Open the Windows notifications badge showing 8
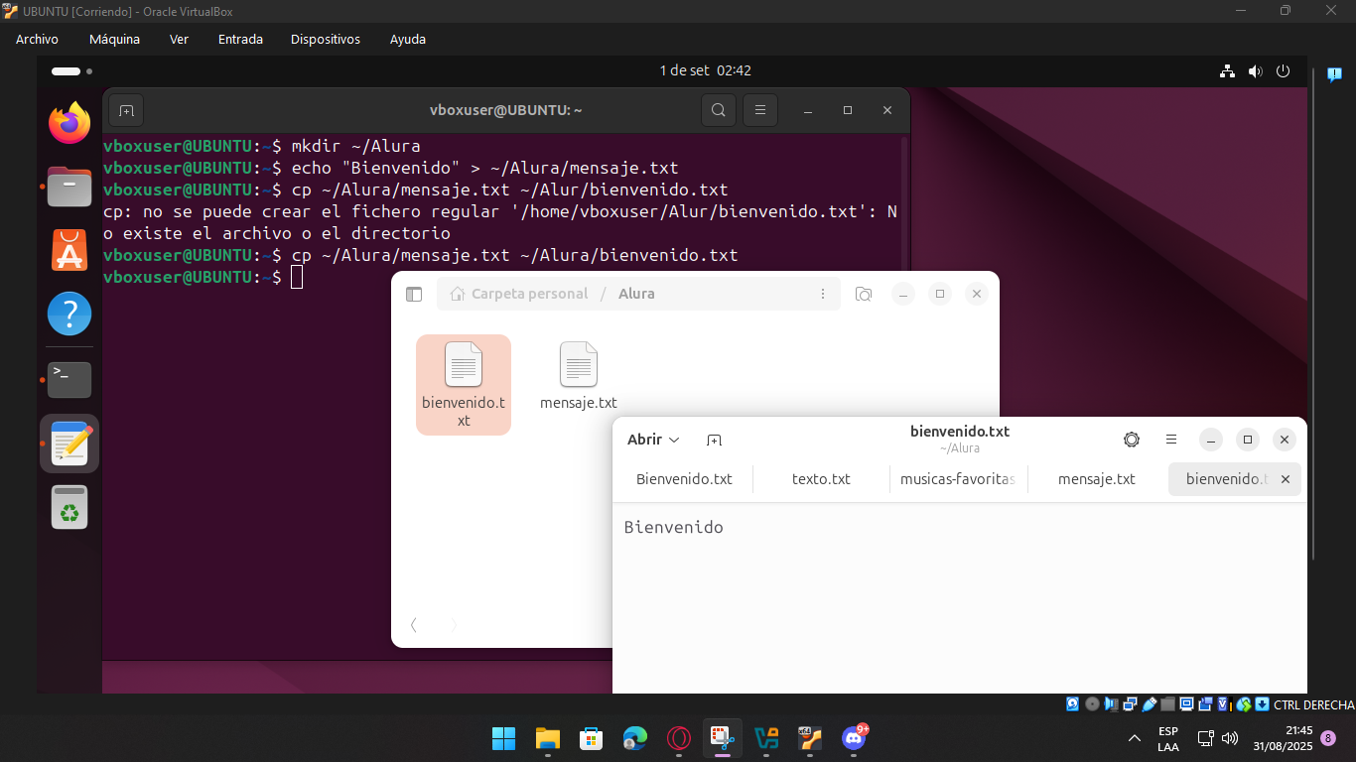The image size is (1356, 762). coord(1328,738)
